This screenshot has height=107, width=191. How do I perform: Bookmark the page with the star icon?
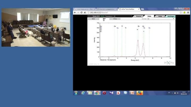[181, 12]
